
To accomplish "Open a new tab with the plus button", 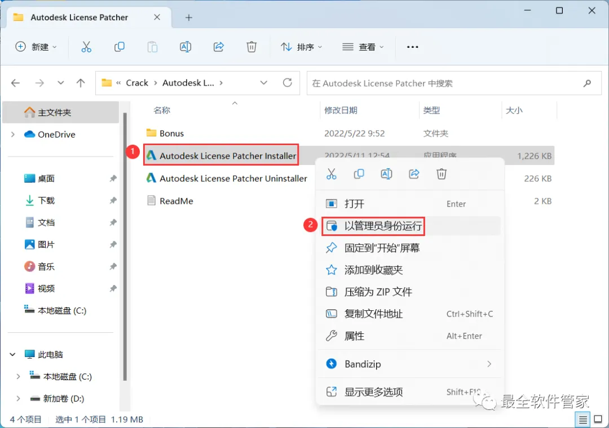I will click(x=189, y=17).
